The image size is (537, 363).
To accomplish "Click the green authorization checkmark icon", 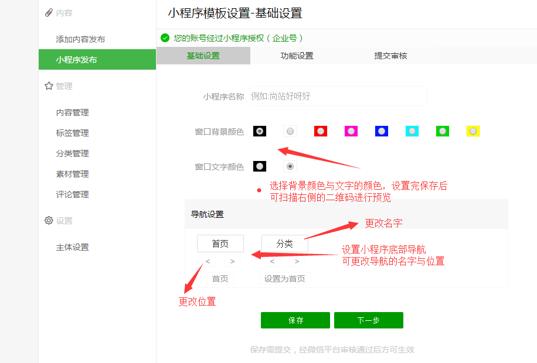I will coord(165,38).
